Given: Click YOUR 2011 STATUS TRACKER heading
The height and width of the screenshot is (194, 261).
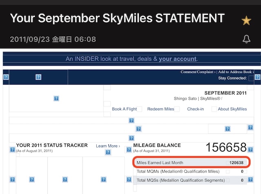Looking at the screenshot, I should pos(52,145).
